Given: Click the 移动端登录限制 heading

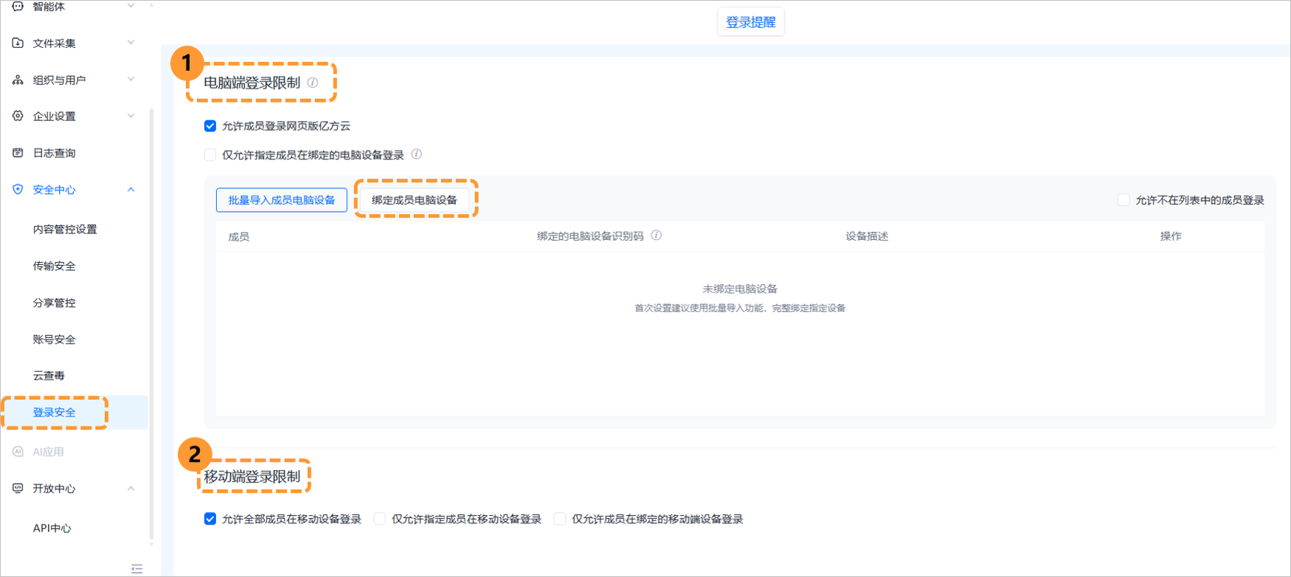Looking at the screenshot, I should click(x=252, y=477).
